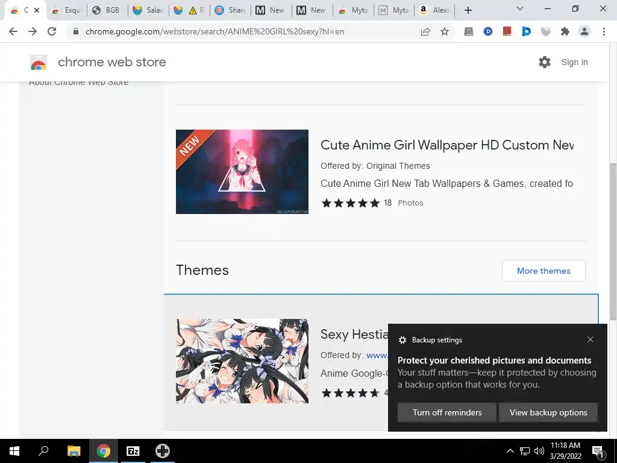Open the Windows Start menu
The height and width of the screenshot is (463, 617).
14,451
